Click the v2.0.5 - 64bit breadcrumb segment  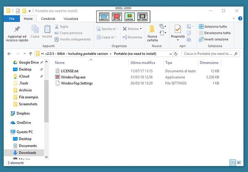pos(76,54)
